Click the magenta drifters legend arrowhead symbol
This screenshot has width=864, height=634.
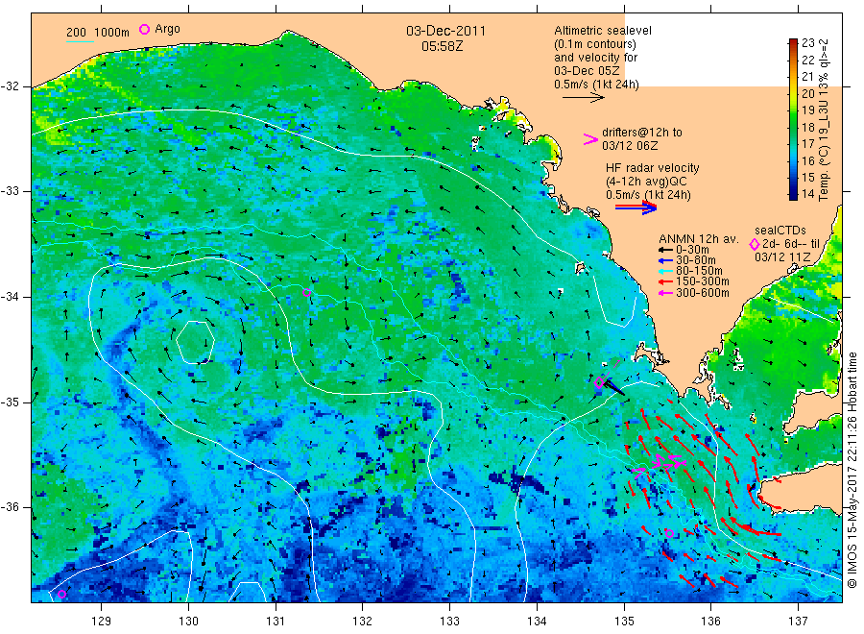coord(590,139)
